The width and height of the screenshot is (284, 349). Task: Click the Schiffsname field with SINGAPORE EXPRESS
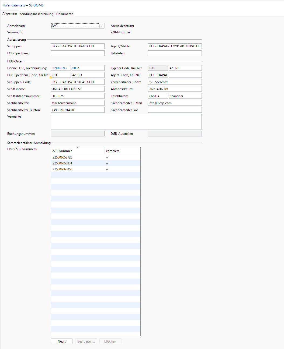click(78, 89)
